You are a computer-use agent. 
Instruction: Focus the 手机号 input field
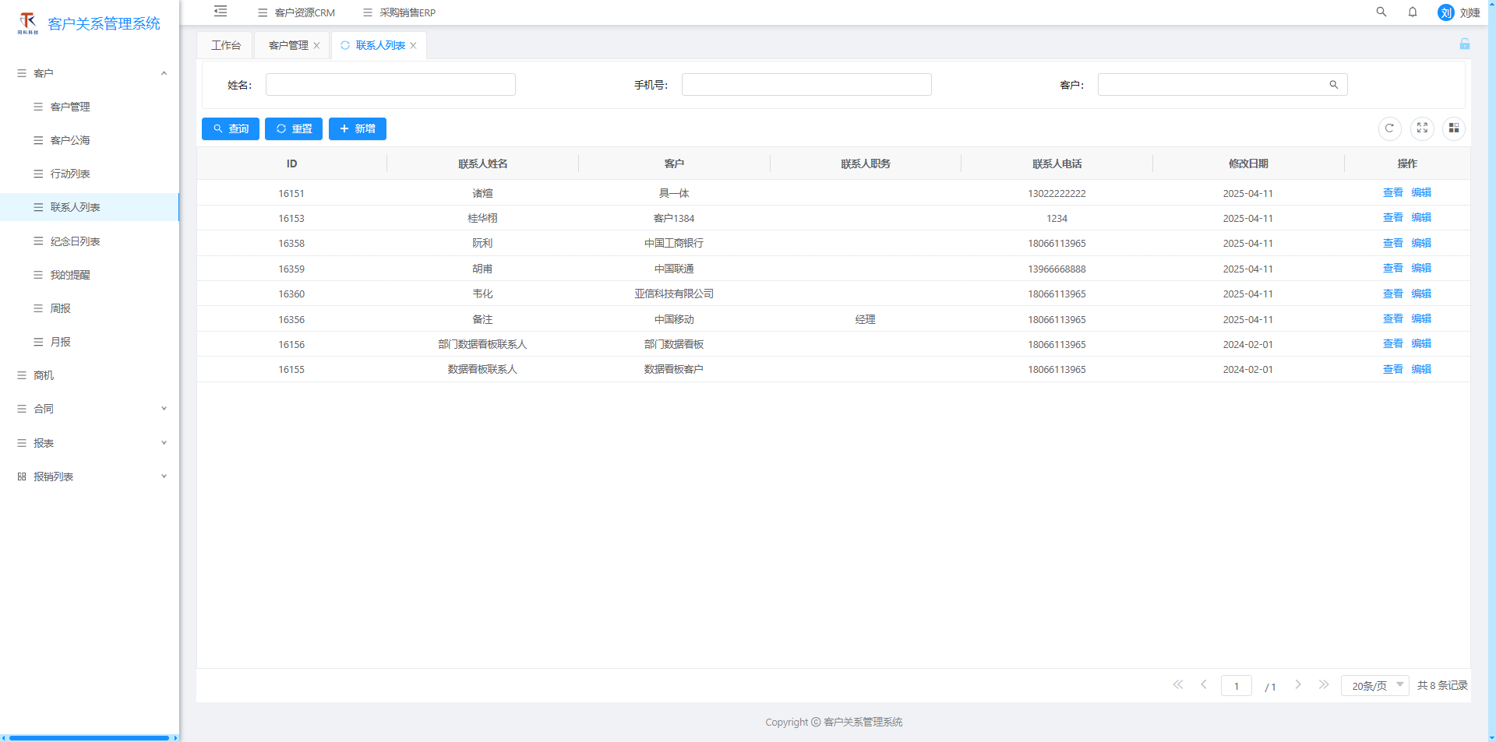pyautogui.click(x=806, y=85)
